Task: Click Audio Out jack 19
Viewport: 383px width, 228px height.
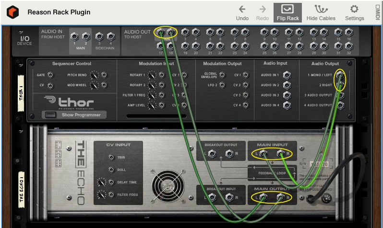Action: pos(185,46)
